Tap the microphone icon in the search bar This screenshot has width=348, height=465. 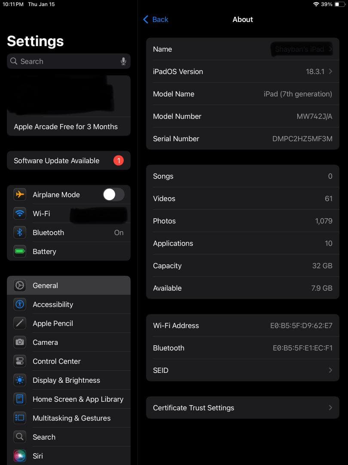click(x=123, y=61)
